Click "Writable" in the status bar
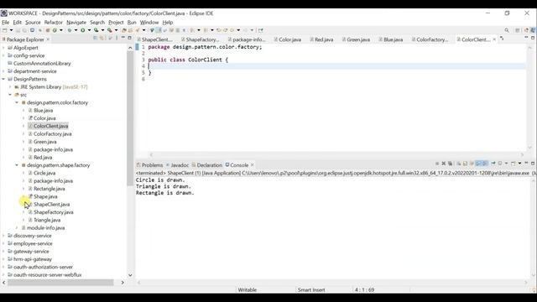The width and height of the screenshot is (537, 302). [x=248, y=289]
